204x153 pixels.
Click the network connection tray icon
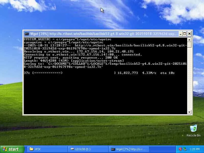coord(185,149)
